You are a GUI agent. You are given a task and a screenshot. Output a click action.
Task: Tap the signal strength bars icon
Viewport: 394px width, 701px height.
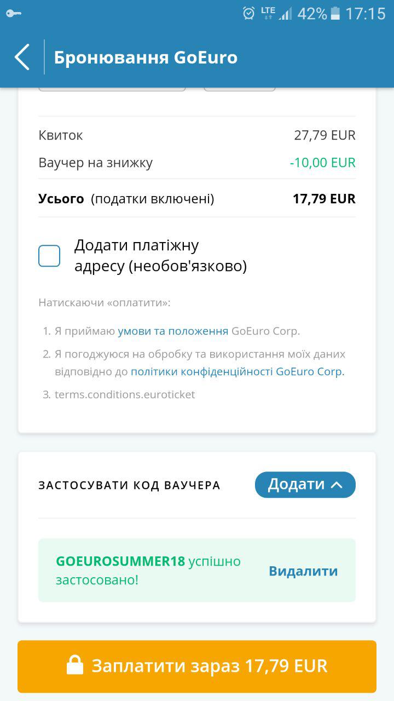click(x=285, y=13)
